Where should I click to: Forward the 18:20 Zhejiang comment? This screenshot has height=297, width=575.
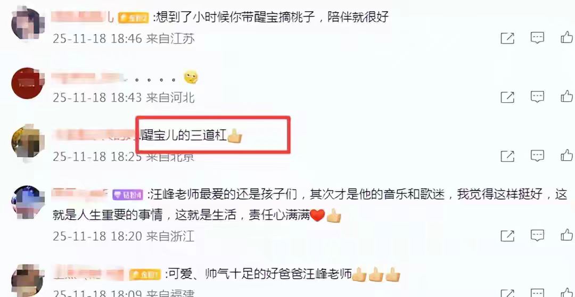[x=507, y=235]
